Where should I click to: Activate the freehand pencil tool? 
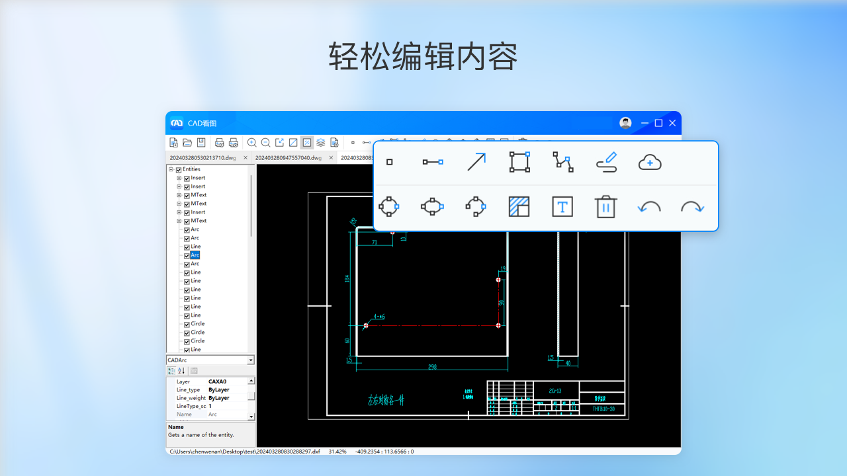[x=606, y=162]
